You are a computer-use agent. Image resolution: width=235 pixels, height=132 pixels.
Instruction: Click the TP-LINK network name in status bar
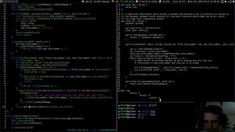(x=127, y=1)
